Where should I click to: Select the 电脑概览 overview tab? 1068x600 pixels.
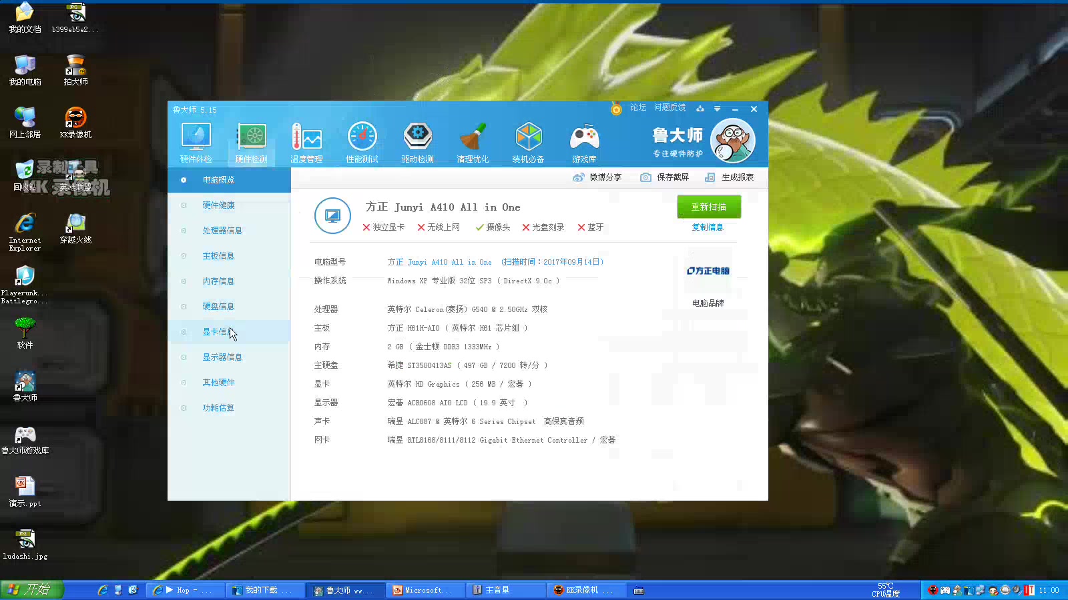(229, 180)
